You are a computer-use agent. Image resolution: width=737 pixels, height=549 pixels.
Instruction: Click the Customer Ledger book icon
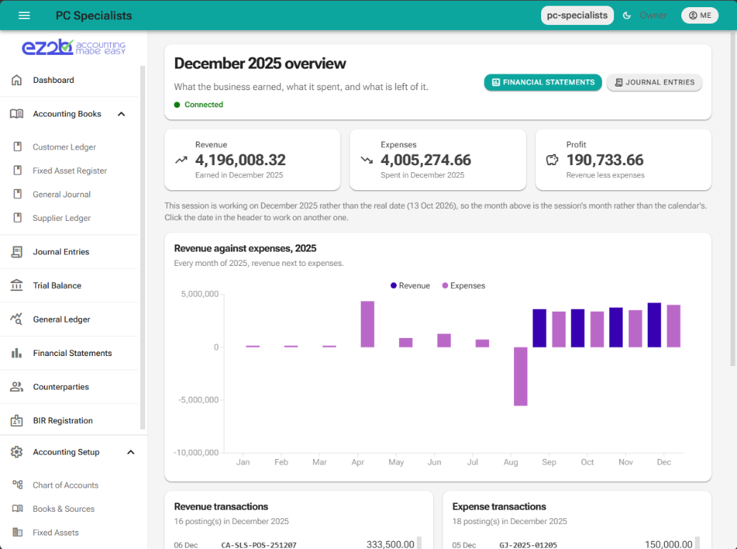(x=17, y=147)
